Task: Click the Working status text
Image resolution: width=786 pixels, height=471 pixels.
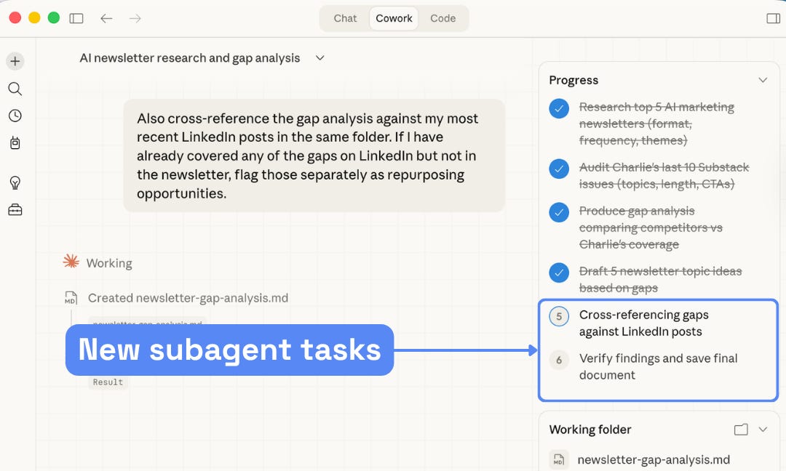Action: click(x=109, y=263)
